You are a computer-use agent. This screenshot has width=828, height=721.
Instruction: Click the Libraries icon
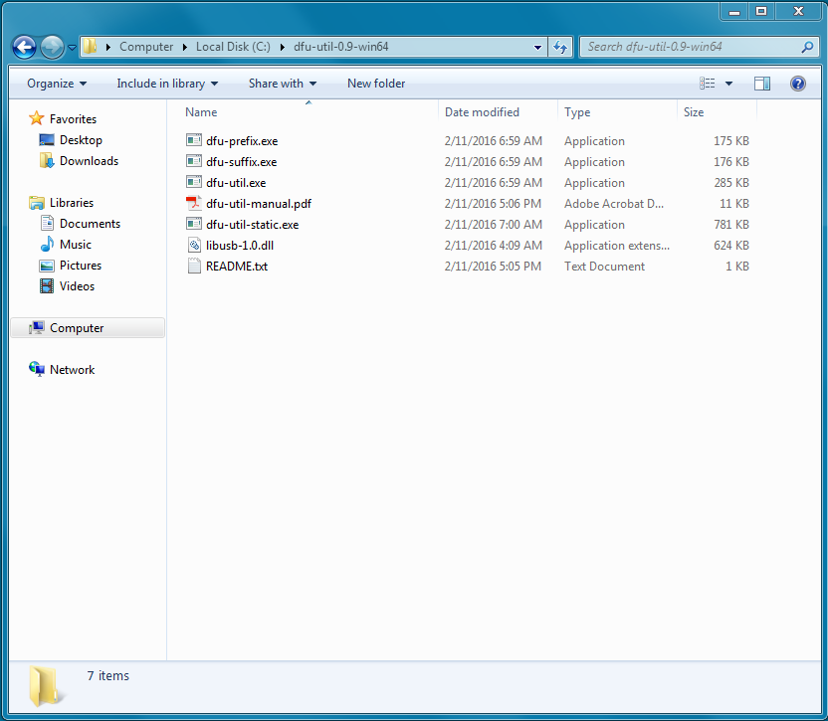click(x=37, y=203)
